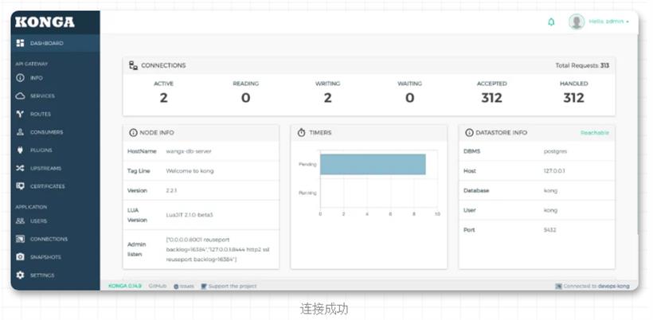Click the Timers stopwatch icon
Viewport: 653px width, 320px height.
pos(302,132)
